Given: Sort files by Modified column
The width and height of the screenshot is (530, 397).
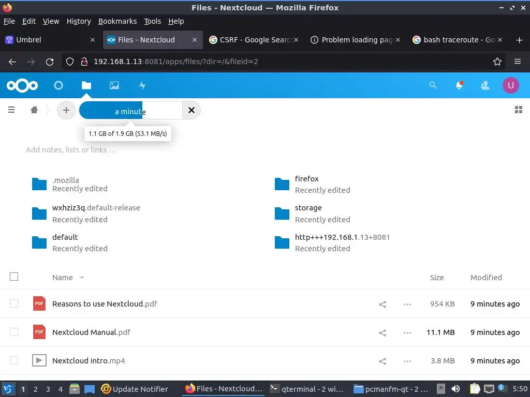Looking at the screenshot, I should tap(486, 278).
